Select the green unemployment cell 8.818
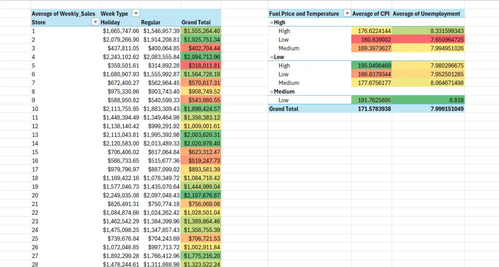 [428, 100]
